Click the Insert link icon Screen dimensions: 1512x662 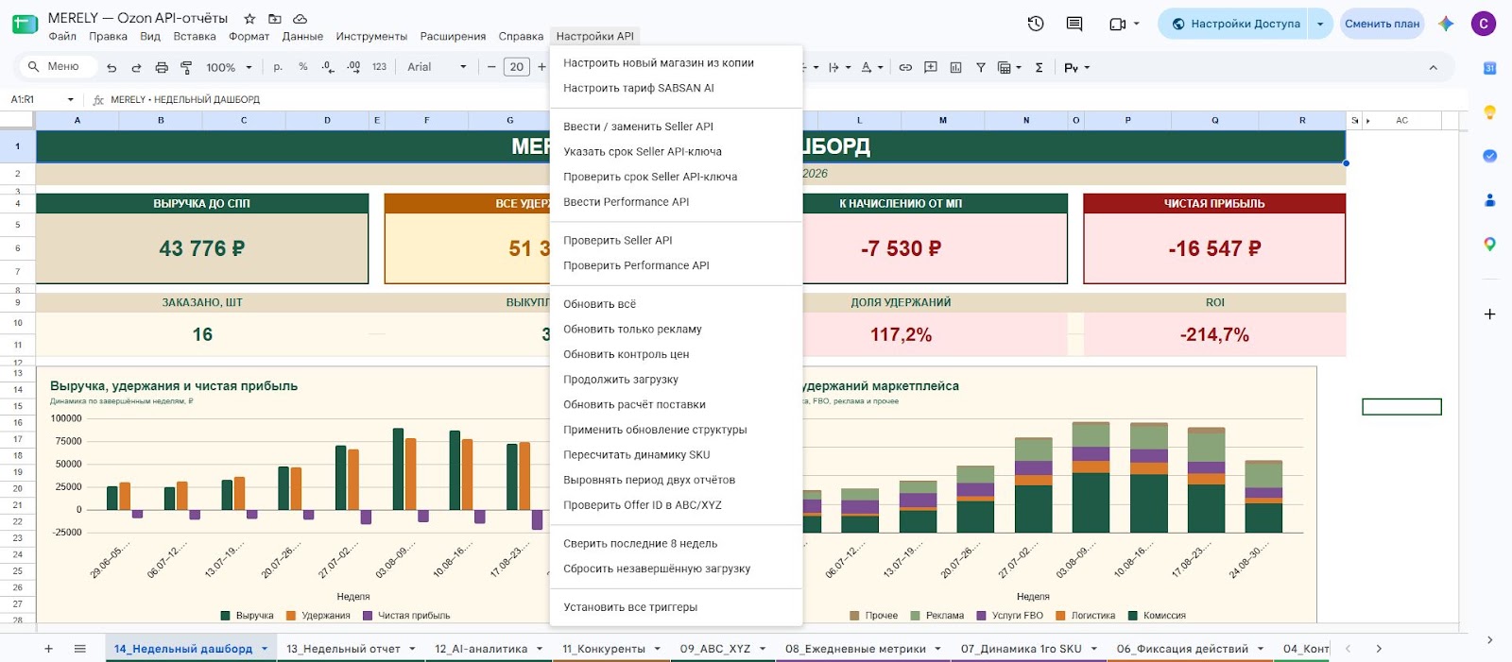click(x=905, y=67)
